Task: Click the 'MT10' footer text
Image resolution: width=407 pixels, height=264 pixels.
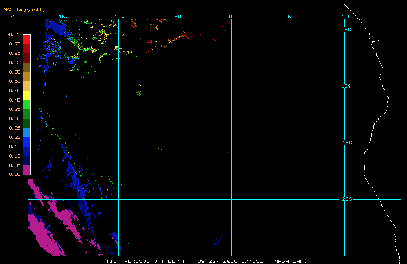Action: (x=109, y=261)
